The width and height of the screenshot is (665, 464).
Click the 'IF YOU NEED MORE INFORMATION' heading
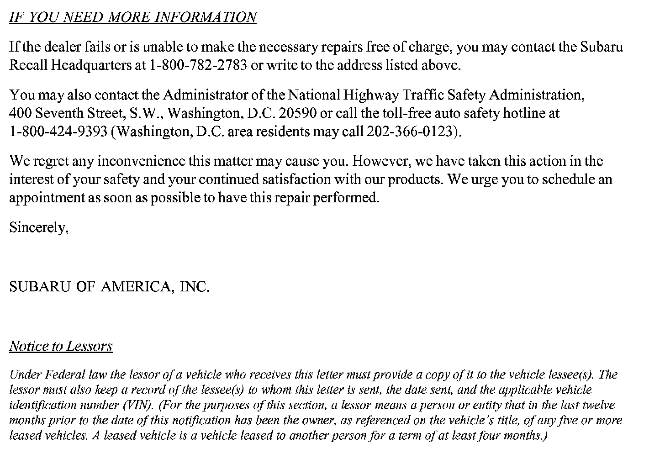[133, 17]
